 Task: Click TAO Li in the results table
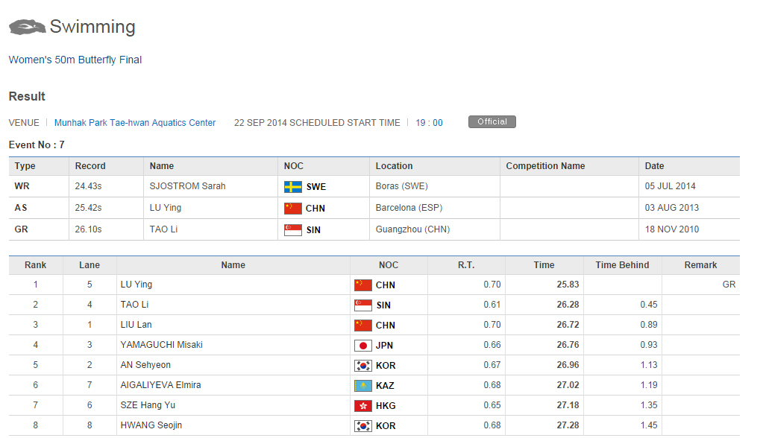pyautogui.click(x=134, y=305)
